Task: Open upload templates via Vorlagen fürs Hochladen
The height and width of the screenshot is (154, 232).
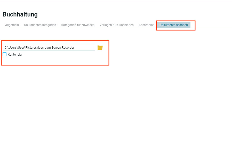Action: coord(117,25)
